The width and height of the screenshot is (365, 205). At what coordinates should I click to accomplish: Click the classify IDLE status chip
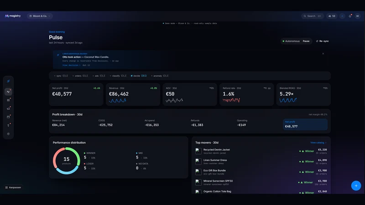(x=118, y=76)
